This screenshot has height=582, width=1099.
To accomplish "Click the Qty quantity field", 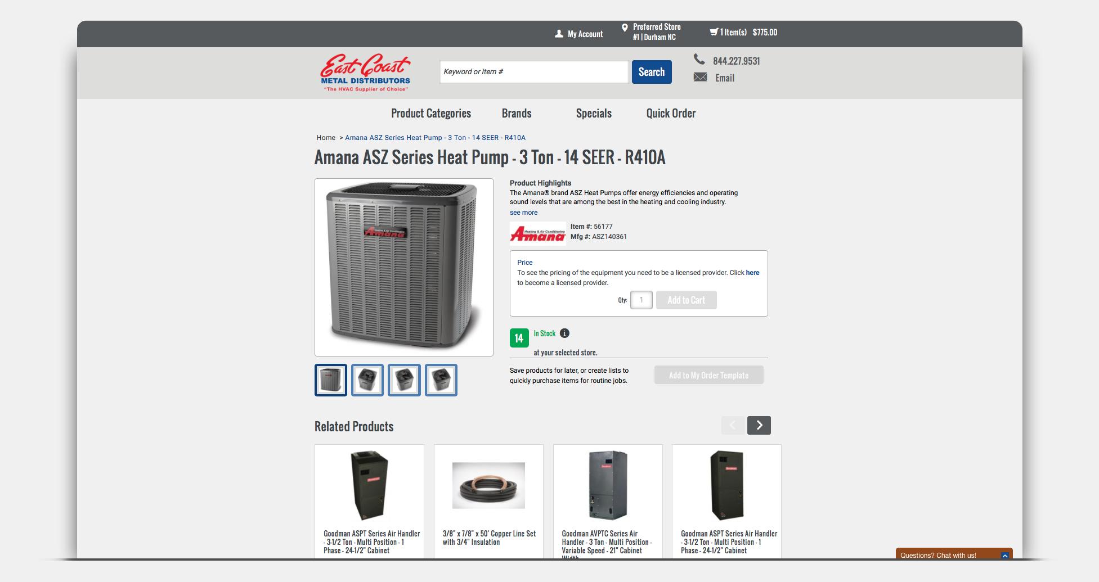I will (x=641, y=300).
